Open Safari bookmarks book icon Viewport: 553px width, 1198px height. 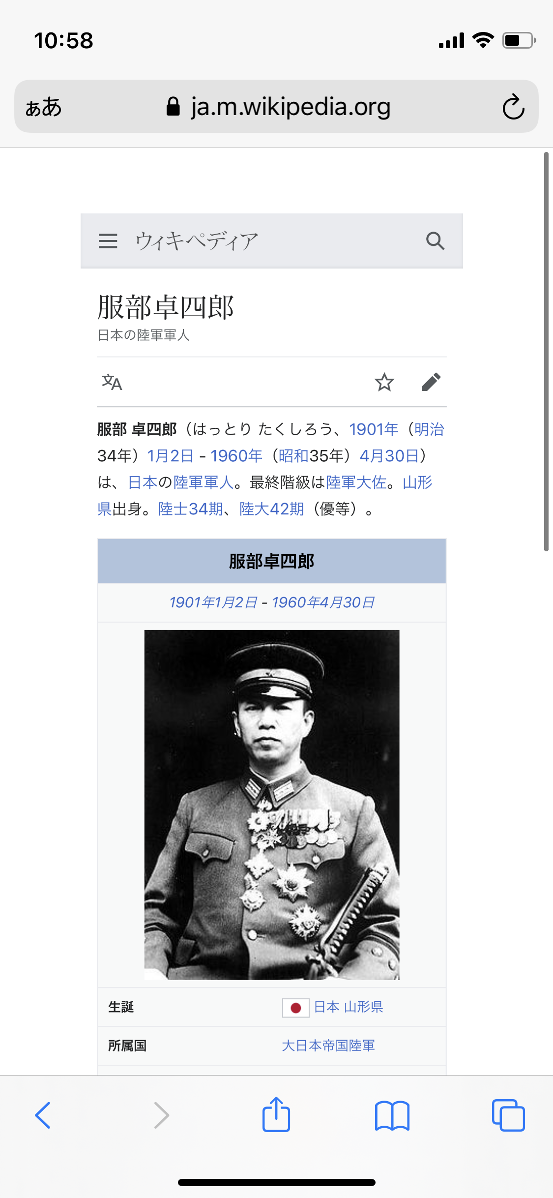pos(392,1115)
